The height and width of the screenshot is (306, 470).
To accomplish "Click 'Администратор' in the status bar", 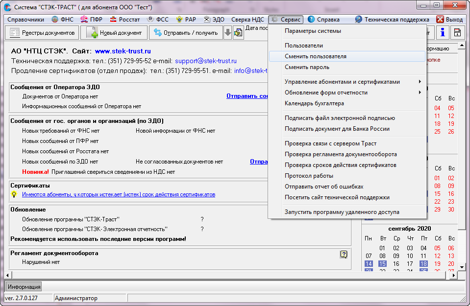I will pyautogui.click(x=76, y=298).
